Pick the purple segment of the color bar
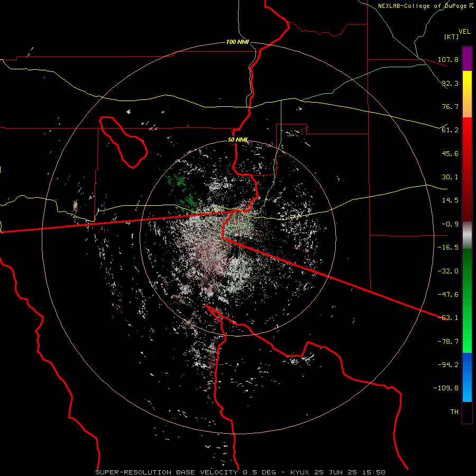This screenshot has width=476, height=476. point(467,59)
